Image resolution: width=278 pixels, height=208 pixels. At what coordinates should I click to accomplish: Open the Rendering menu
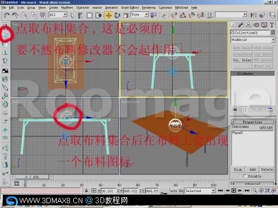click(149, 7)
